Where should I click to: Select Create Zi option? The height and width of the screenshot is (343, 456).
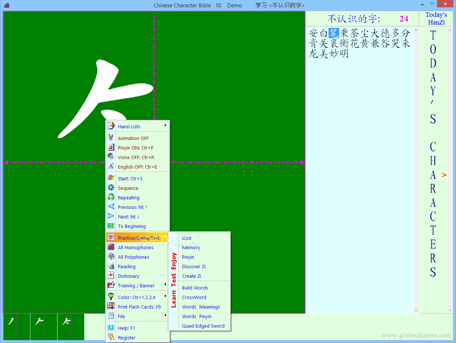(x=192, y=276)
